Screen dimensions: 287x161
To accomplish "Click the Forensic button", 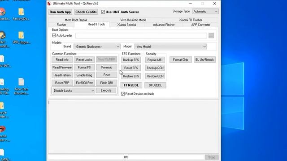I will 107,68.
